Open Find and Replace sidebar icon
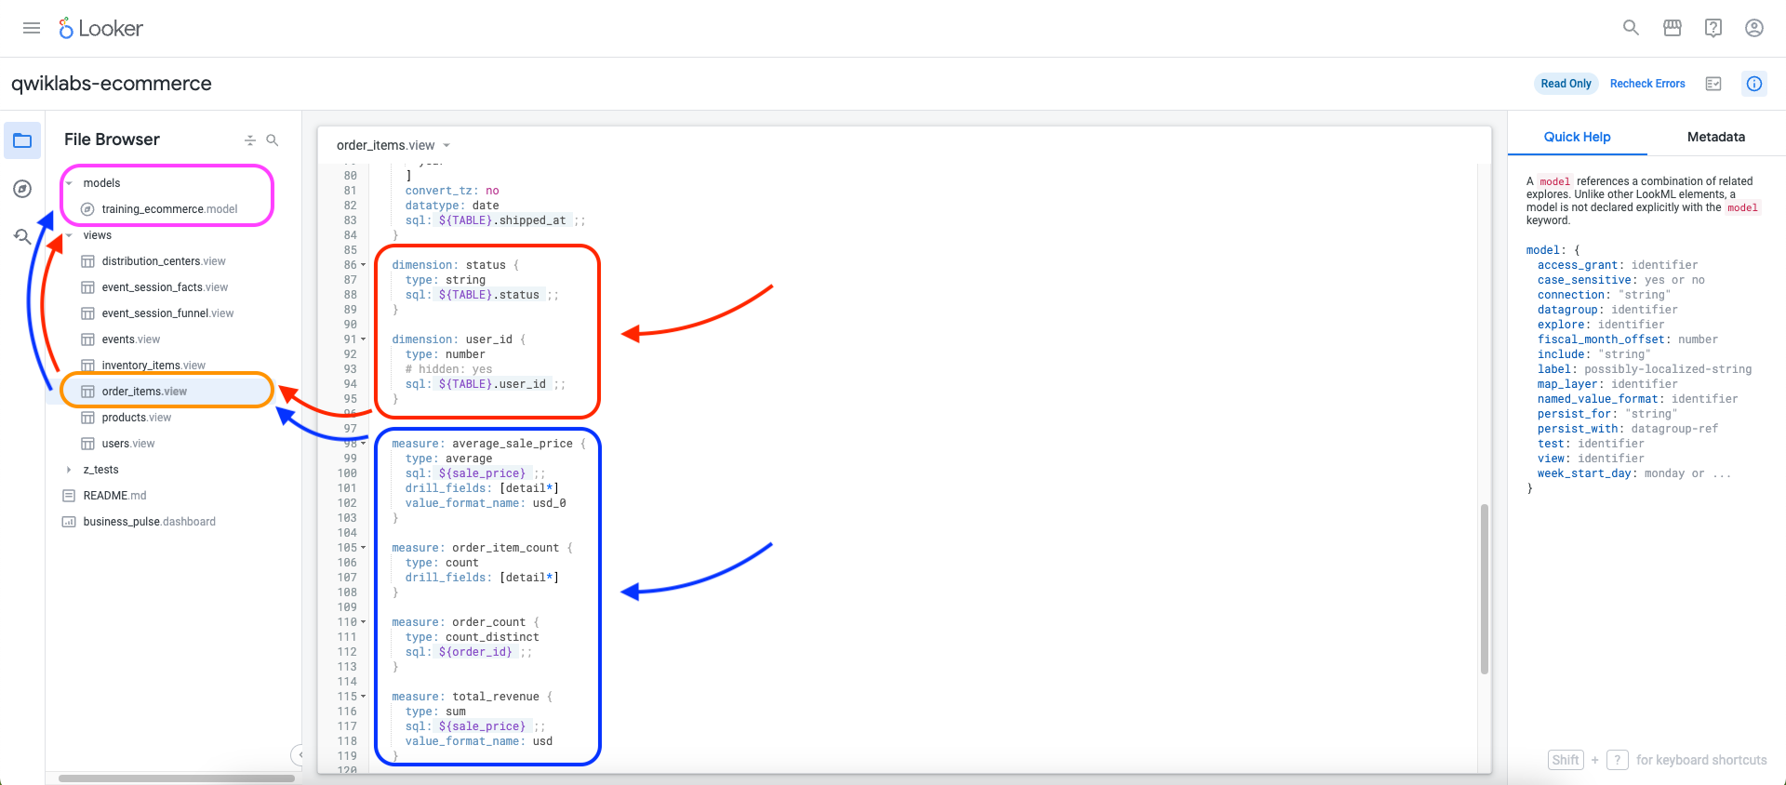The width and height of the screenshot is (1786, 785). (x=22, y=236)
